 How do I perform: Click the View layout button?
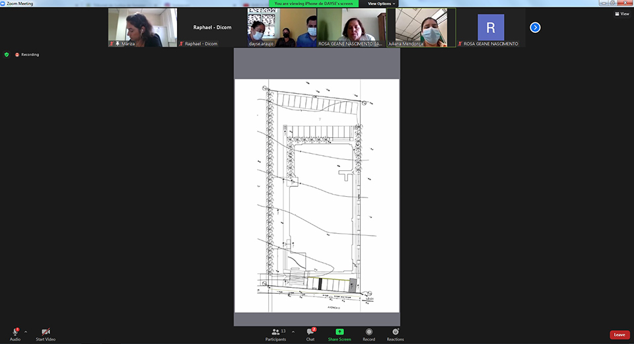(x=621, y=13)
